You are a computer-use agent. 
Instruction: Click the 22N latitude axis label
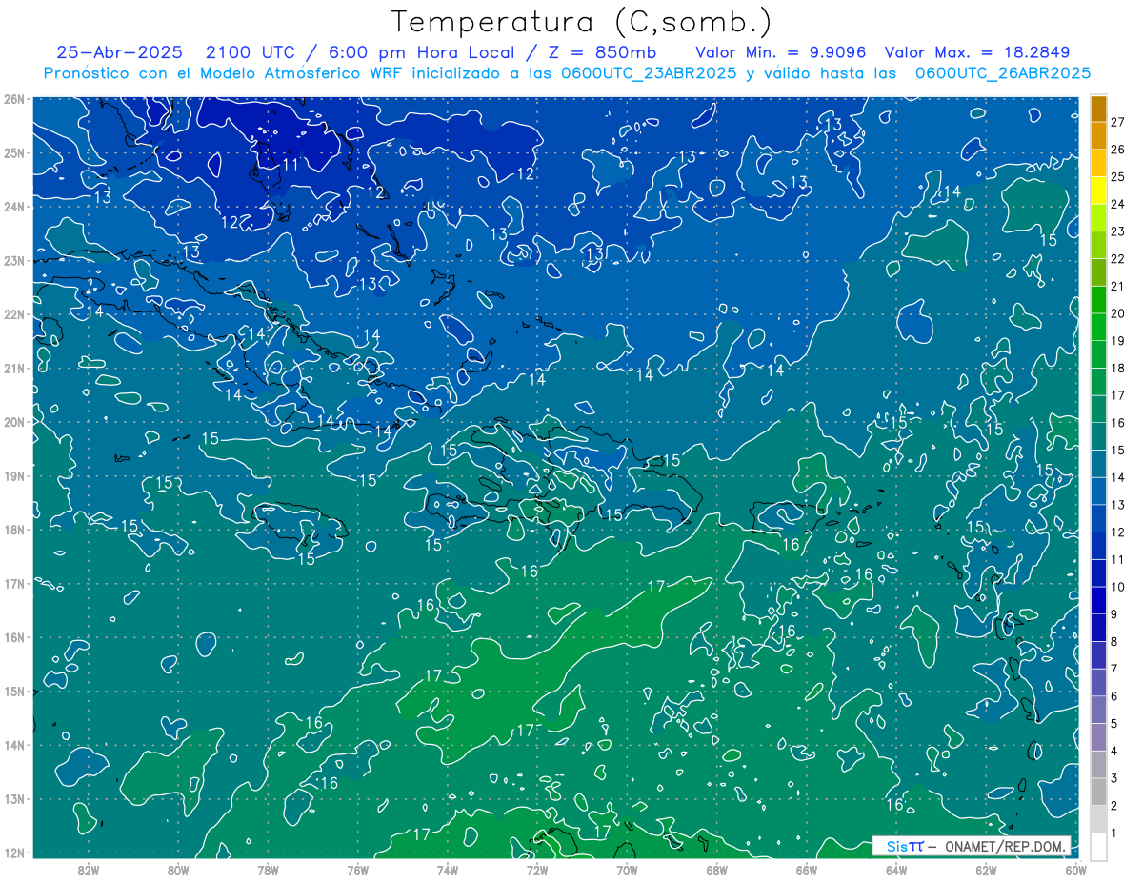pyautogui.click(x=14, y=314)
